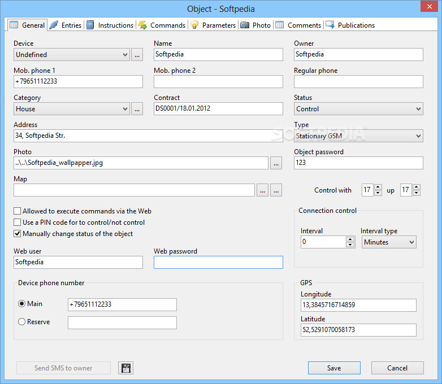
Task: Select the Main device phone radio button
Action: pyautogui.click(x=21, y=304)
